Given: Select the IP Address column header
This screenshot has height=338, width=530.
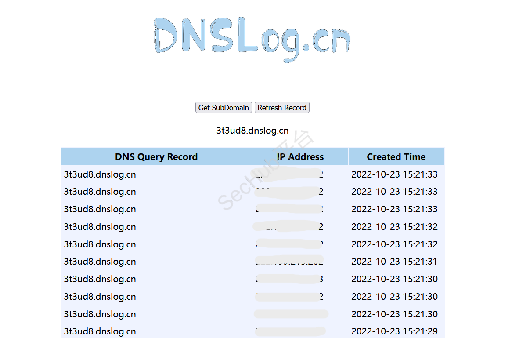Looking at the screenshot, I should [300, 157].
